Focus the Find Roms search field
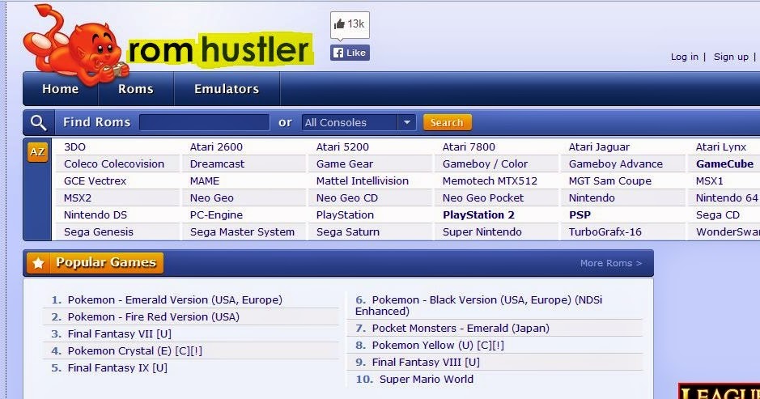The height and width of the screenshot is (399, 760). [x=205, y=123]
